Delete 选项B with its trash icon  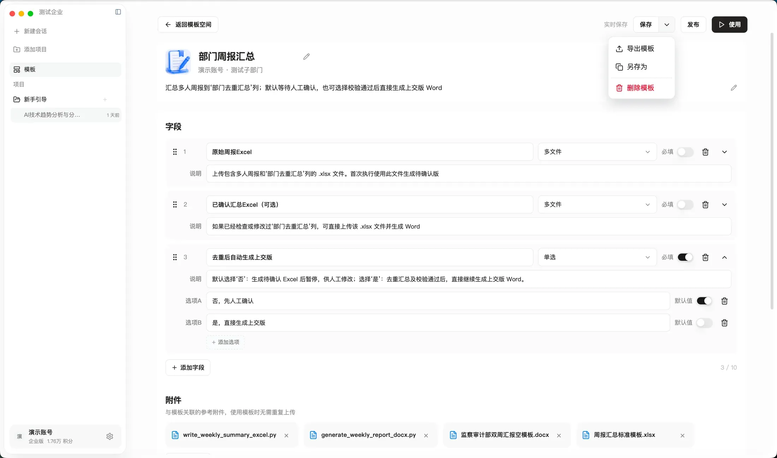[x=724, y=323]
